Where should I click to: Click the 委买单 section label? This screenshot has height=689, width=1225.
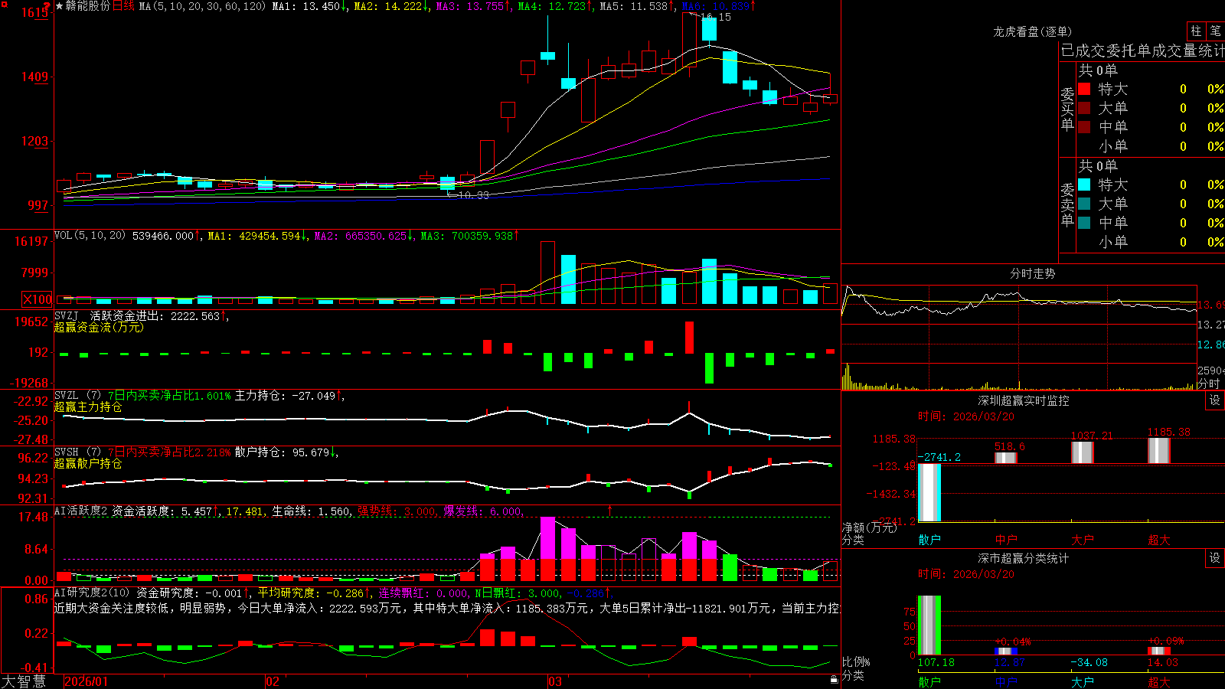coord(1067,109)
